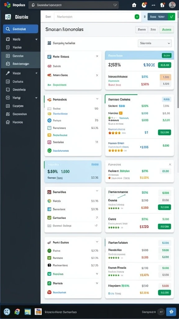Click the green badge in the blue card header
The image size is (179, 319).
pos(167,55)
